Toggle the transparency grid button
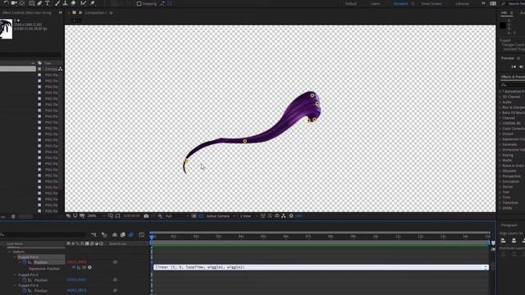 201,216
